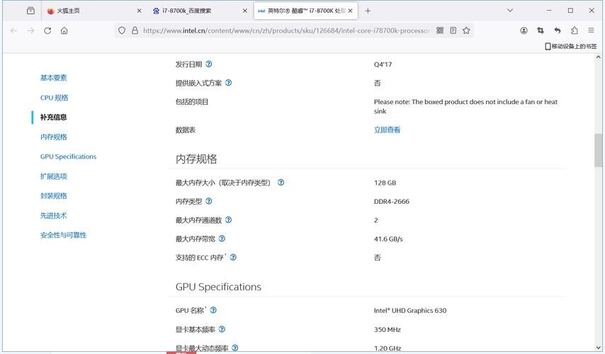Open the Firefox application menu

(591, 30)
